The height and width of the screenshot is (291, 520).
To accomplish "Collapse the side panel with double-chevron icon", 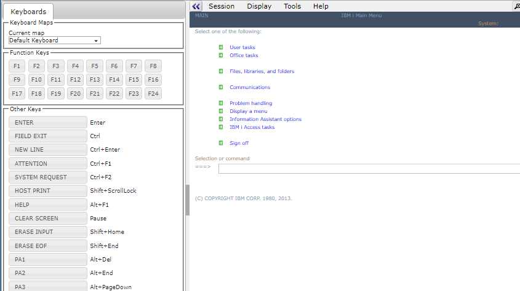I will point(196,6).
